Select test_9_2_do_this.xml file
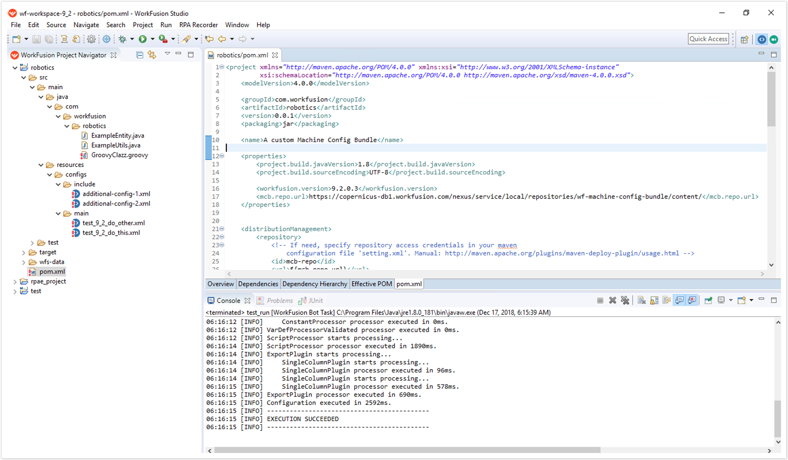Image resolution: width=788 pixels, height=460 pixels. click(x=111, y=233)
